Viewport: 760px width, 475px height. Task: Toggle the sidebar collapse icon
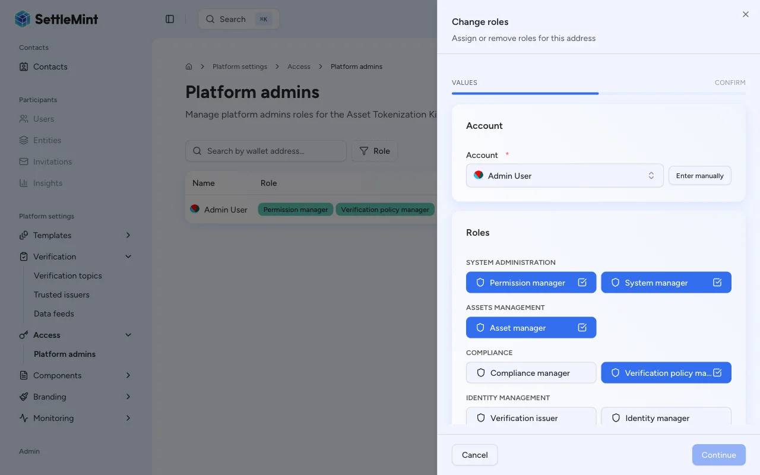pos(170,19)
